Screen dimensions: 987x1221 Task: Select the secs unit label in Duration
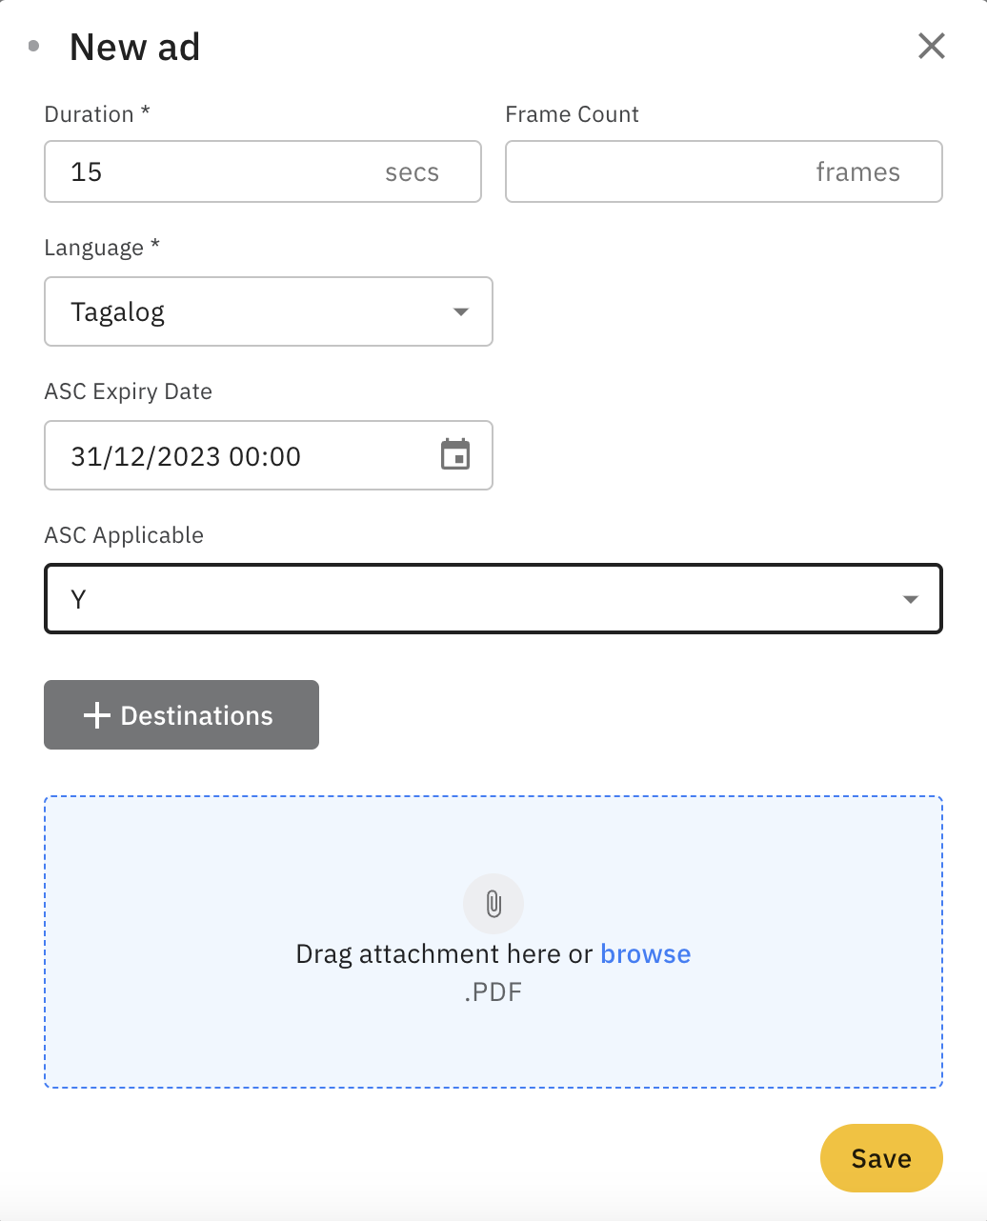tap(412, 171)
